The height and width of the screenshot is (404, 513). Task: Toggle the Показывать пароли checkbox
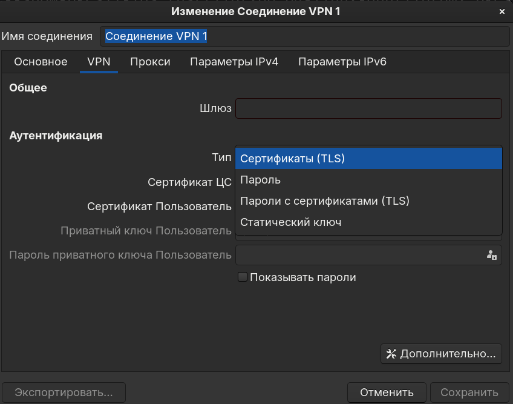tap(243, 277)
